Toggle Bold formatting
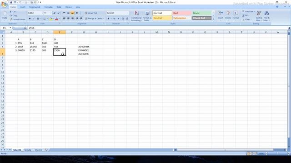The width and height of the screenshot is (291, 163). pos(30,19)
